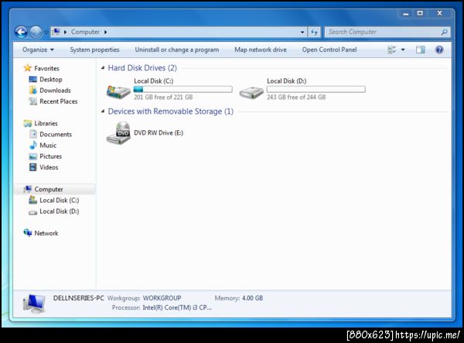464x343 pixels.
Task: Select the Computer breadcrumb in address bar
Action: (x=85, y=32)
